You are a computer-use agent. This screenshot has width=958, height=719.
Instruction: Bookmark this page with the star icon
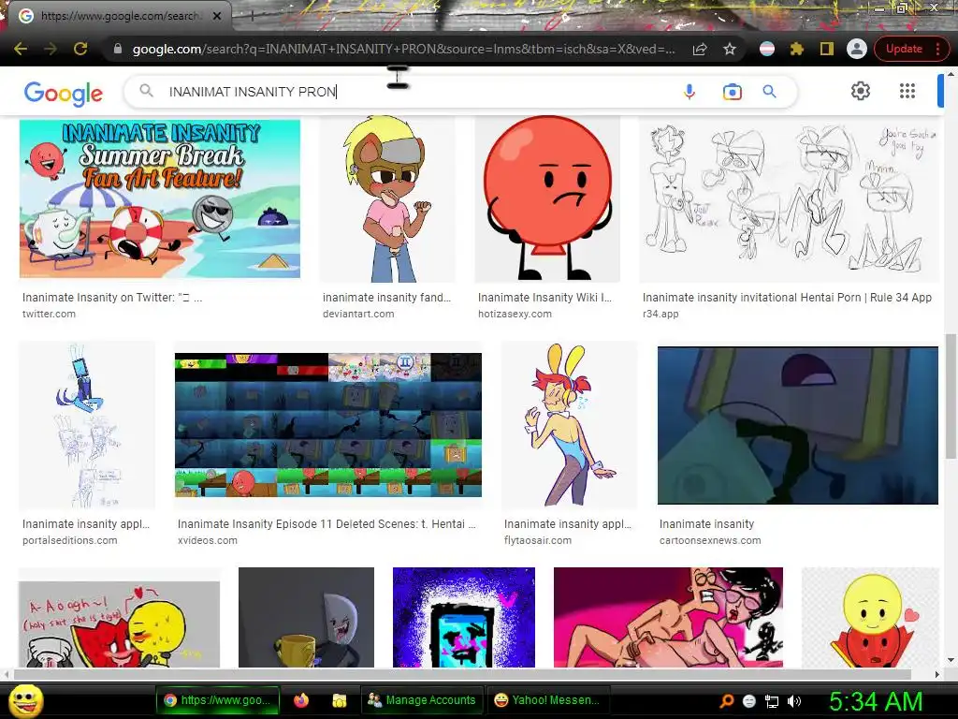point(730,49)
